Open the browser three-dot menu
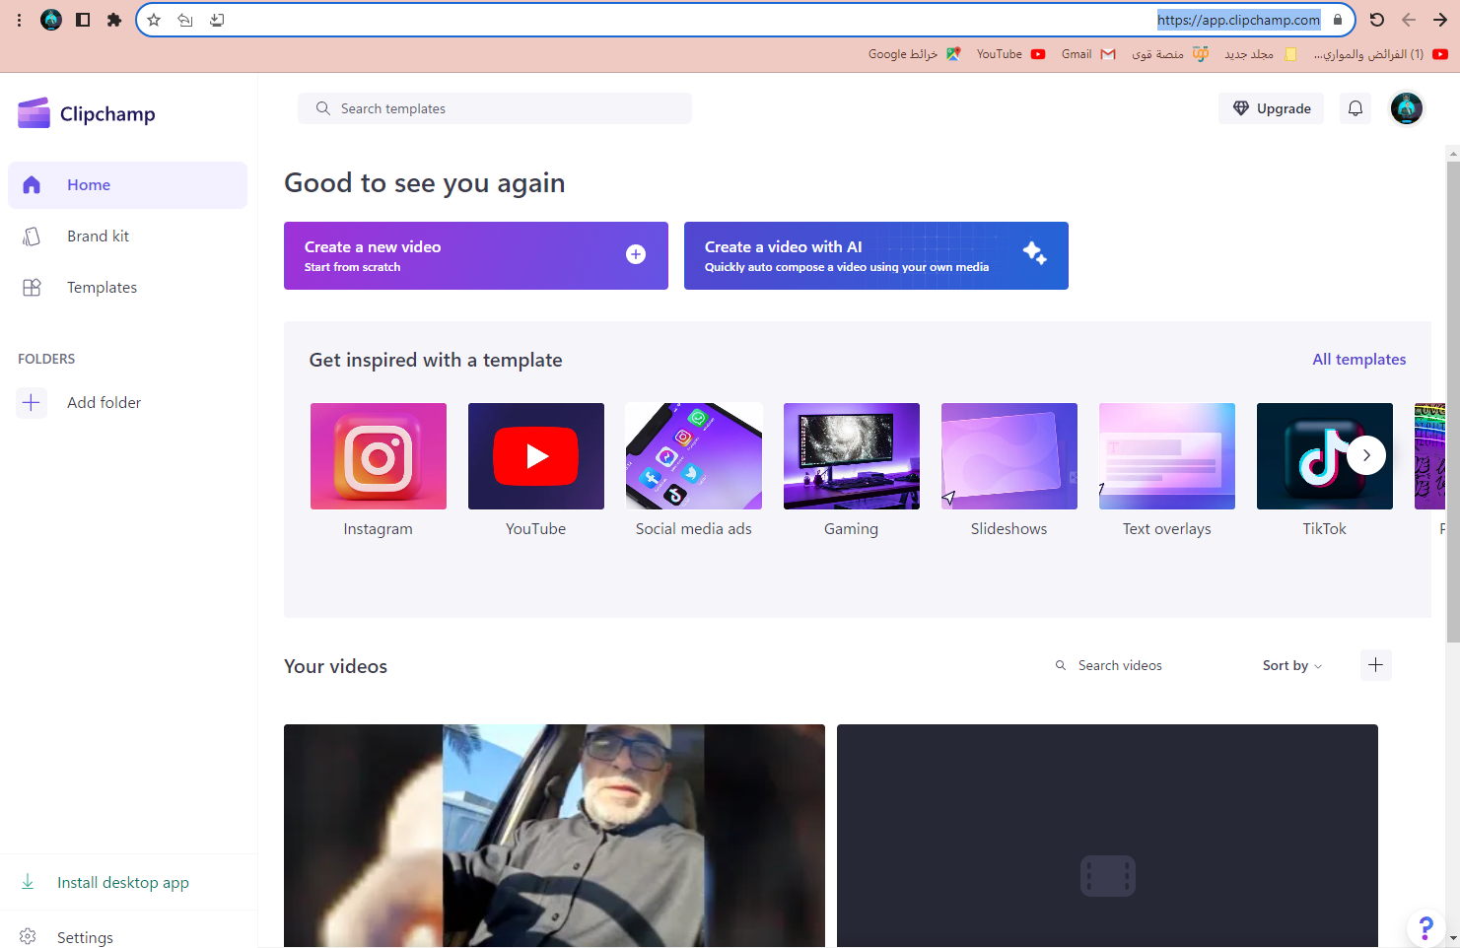This screenshot has width=1460, height=948. click(x=19, y=20)
